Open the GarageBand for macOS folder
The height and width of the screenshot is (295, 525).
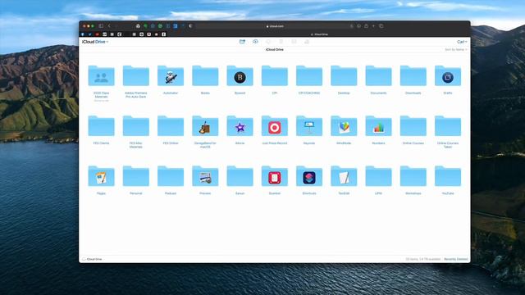coord(205,126)
